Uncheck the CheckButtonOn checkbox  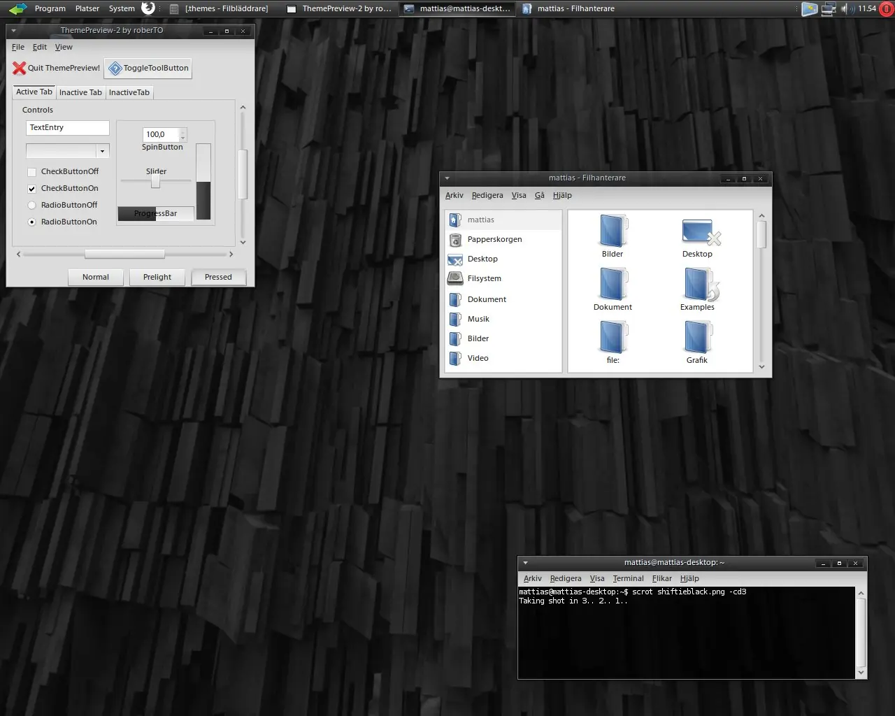(x=31, y=189)
